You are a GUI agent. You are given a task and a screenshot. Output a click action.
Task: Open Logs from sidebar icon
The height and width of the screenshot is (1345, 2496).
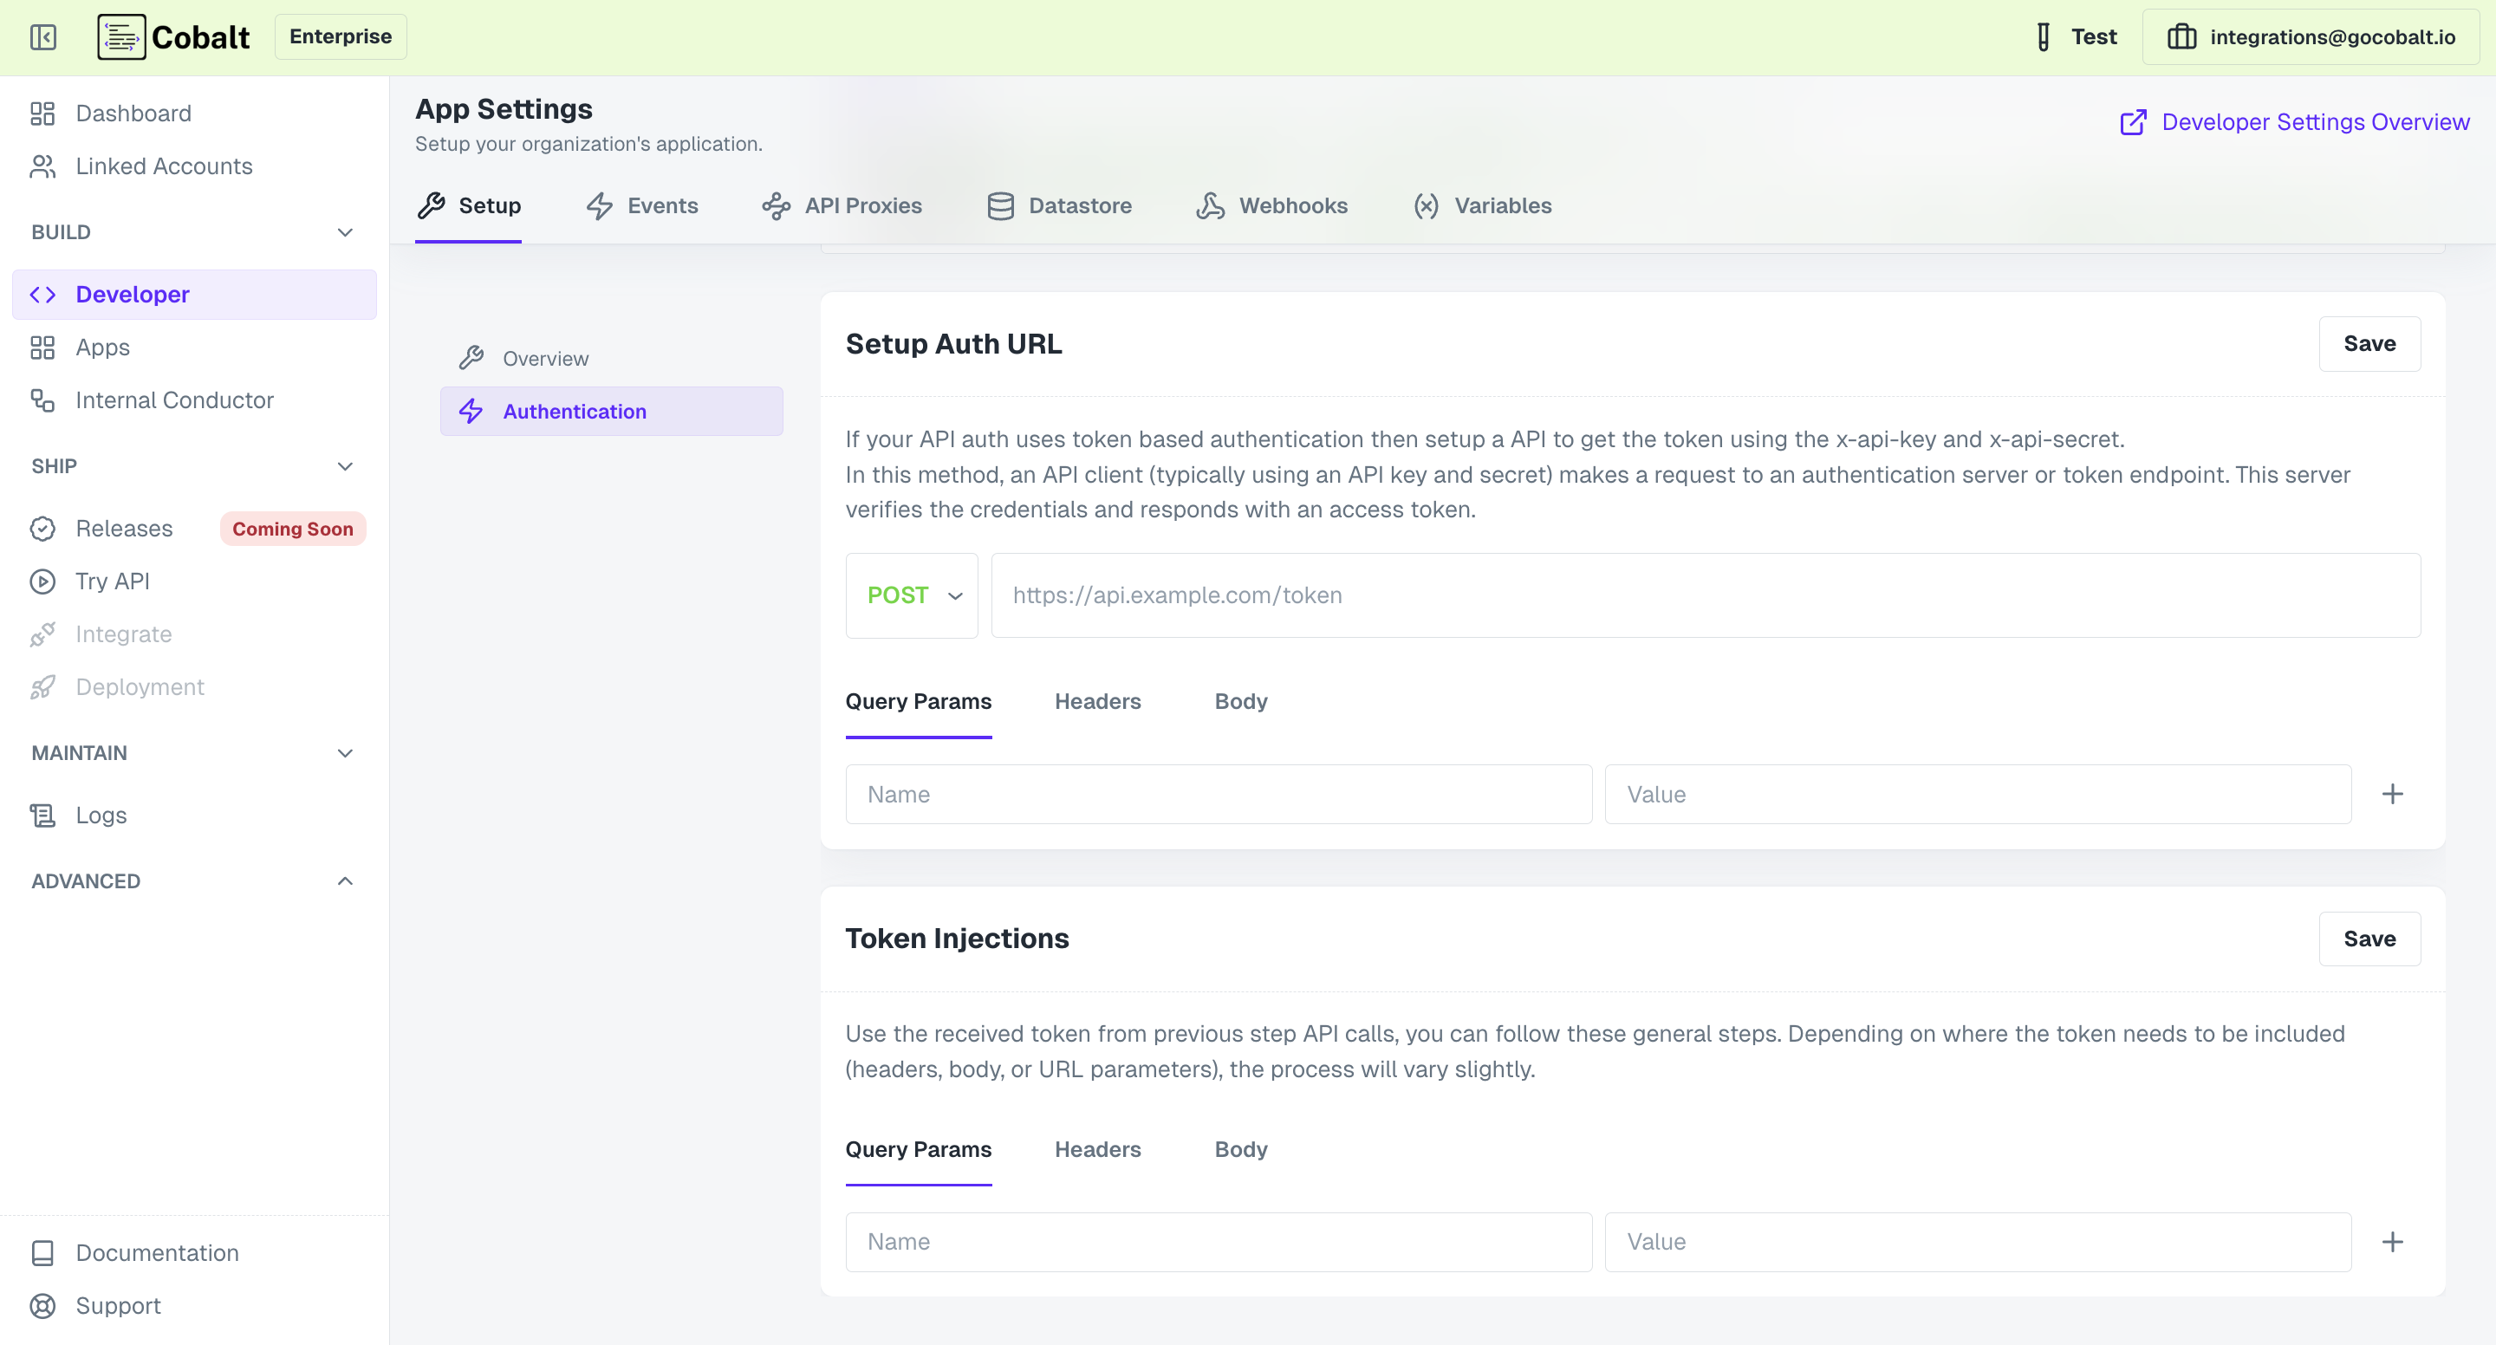pos(42,815)
